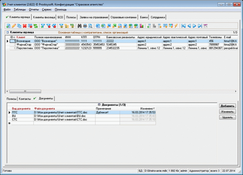Go to last record navigation arrow
The height and width of the screenshot is (175, 243).
pos(200,26)
